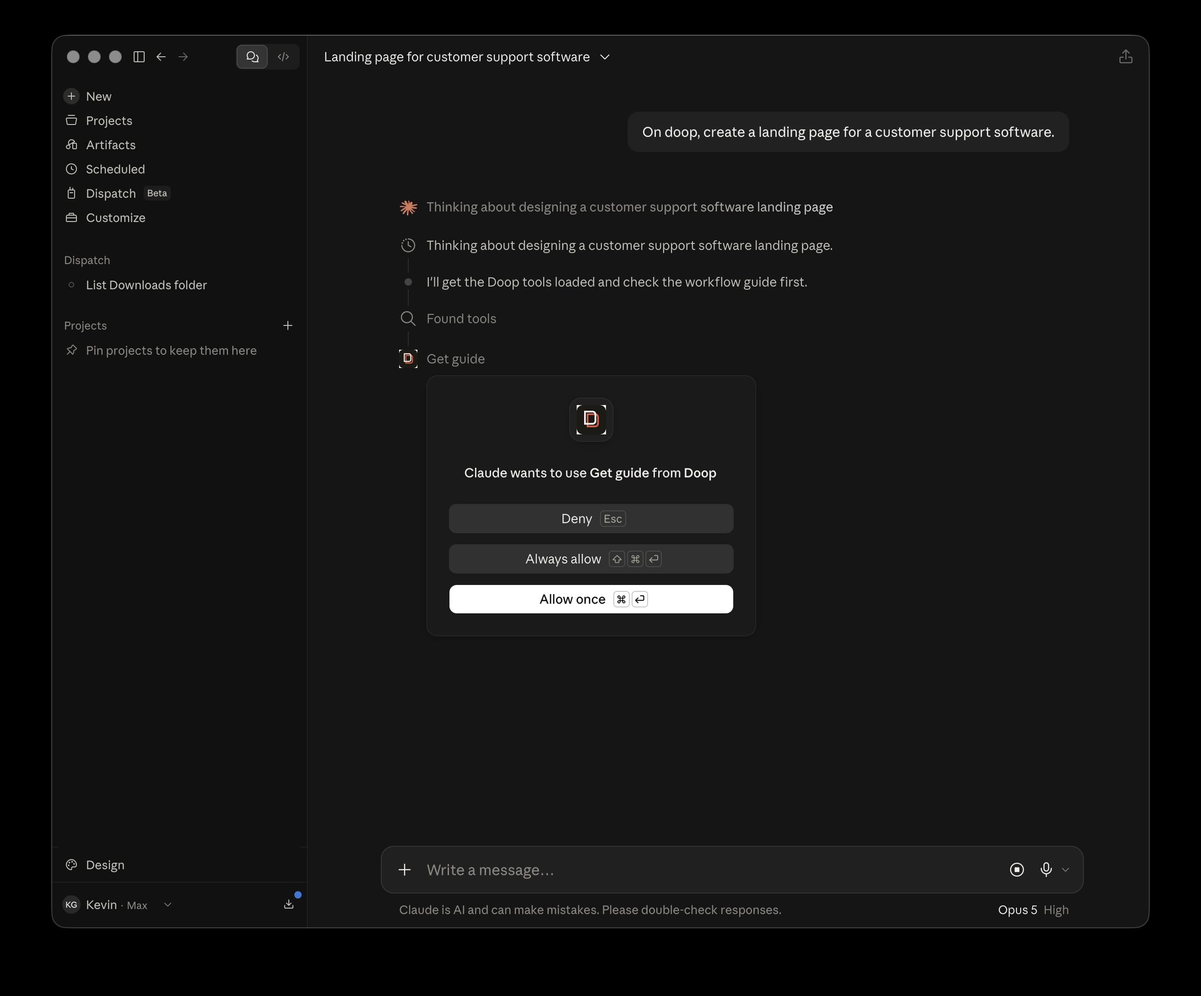
Task: Click the Claude spark thinking icon
Action: 408,207
